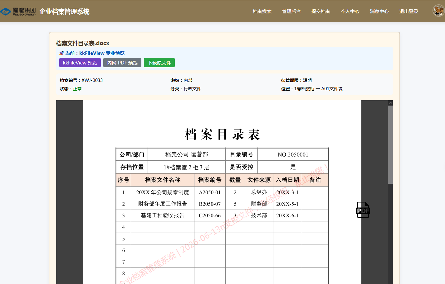Open 档案搜索 in navigation
The height and width of the screenshot is (284, 445).
(262, 12)
